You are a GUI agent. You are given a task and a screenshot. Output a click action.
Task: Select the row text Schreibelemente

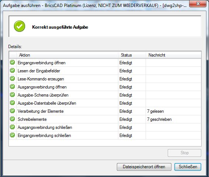click(x=32, y=119)
